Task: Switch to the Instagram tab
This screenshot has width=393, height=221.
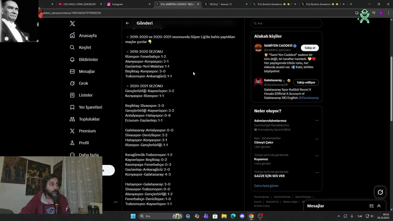Action: click(129, 4)
